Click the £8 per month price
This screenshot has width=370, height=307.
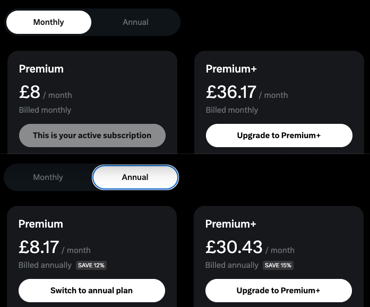(x=46, y=92)
